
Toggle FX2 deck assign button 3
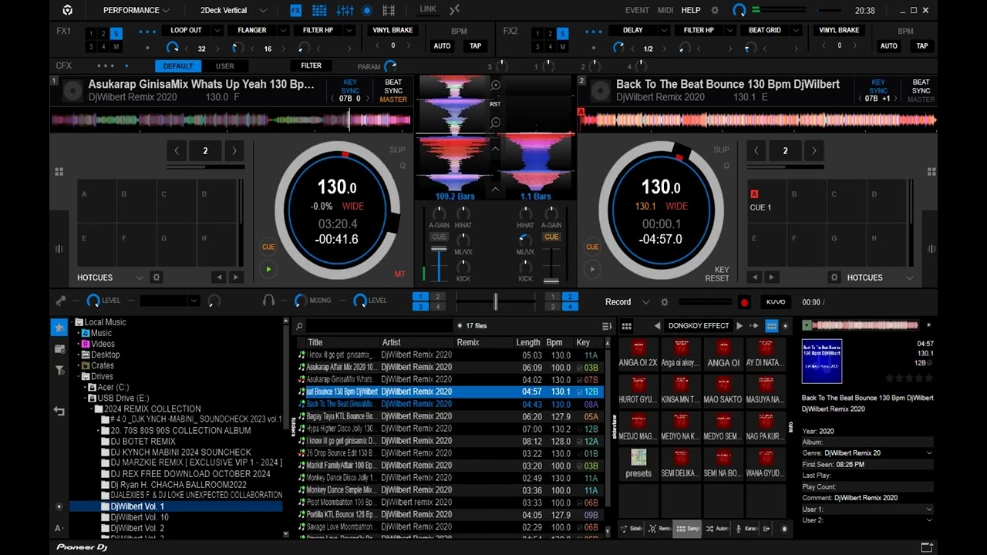(538, 47)
